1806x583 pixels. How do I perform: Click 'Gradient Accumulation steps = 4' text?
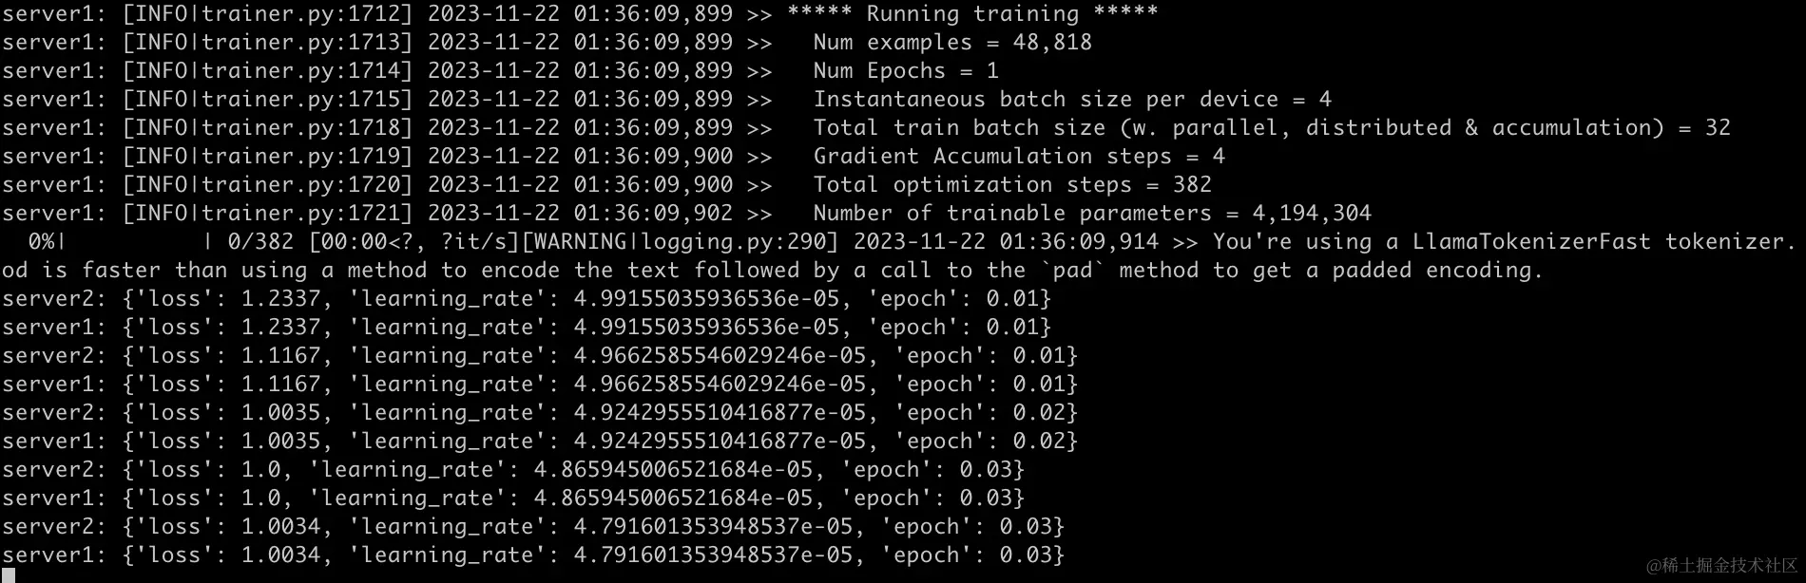1019,157
